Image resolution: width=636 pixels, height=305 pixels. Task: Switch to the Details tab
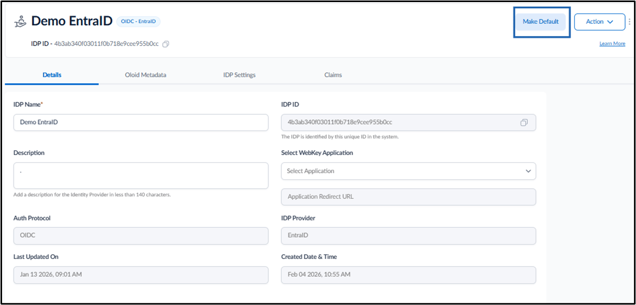52,75
